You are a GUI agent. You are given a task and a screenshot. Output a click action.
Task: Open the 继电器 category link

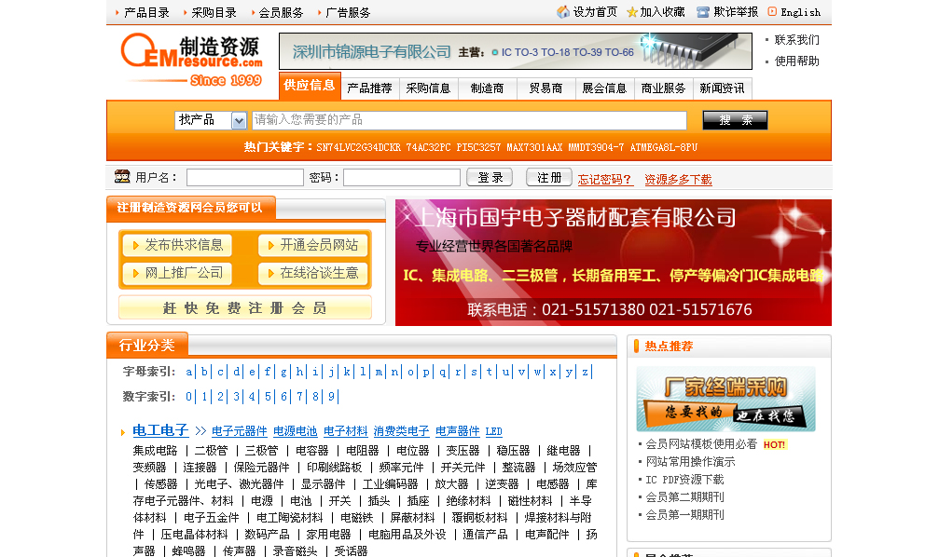point(563,451)
